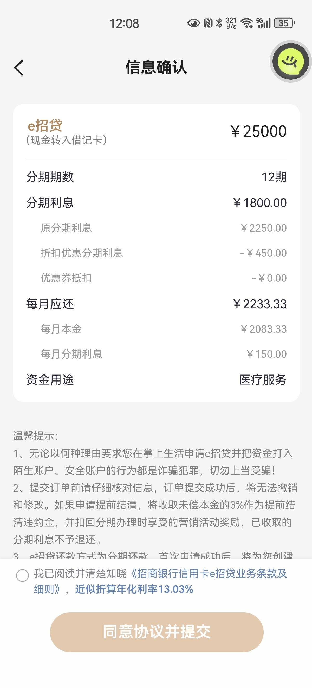This screenshot has width=312, height=688.
Task: Tap the back arrow icon
Action: point(19,67)
